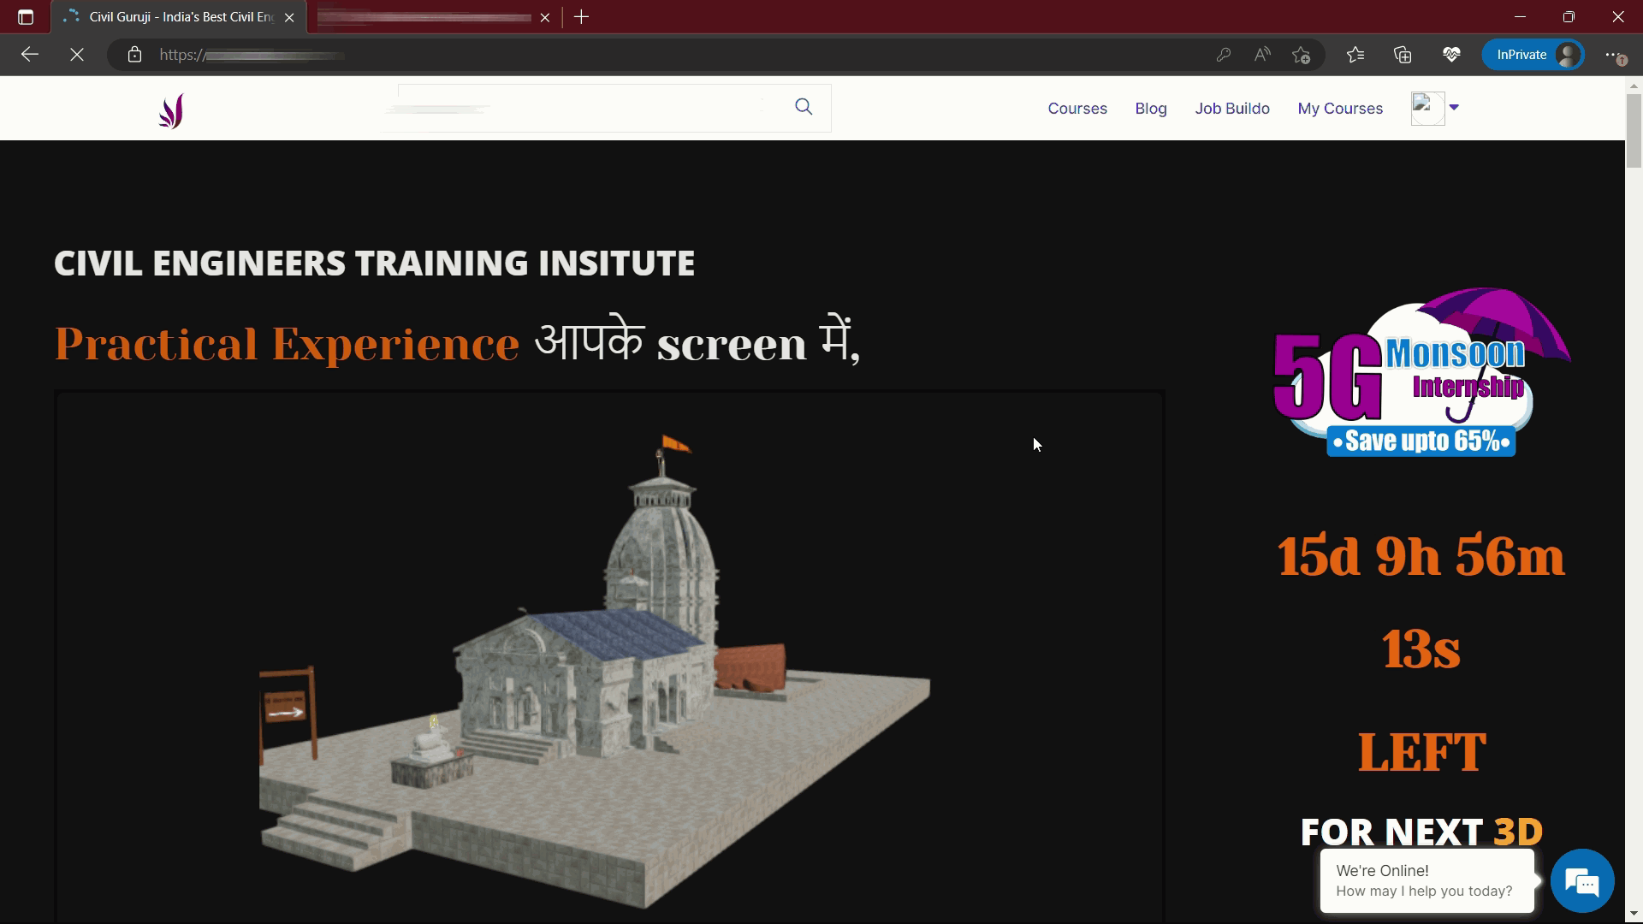
Task: Click the Kedarnath temple 3D model
Action: coord(594,670)
